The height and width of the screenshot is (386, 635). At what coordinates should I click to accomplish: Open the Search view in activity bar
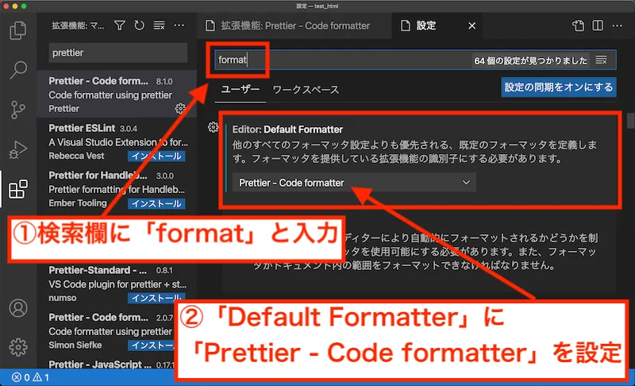pos(17,70)
